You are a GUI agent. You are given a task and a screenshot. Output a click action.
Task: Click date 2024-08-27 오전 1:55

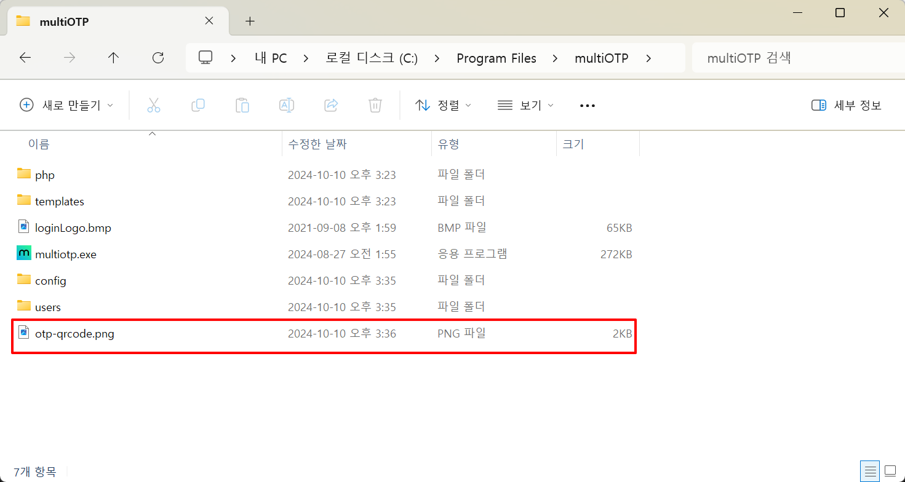pos(342,255)
